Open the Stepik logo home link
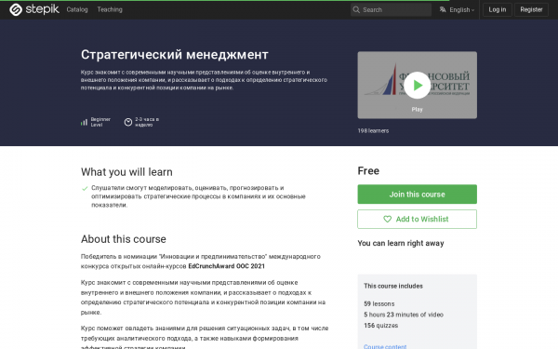Screen dimensions: 558x349 (x=34, y=9)
